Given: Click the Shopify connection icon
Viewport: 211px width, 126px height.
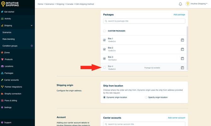Looking at the screenshot, I should tap(2, 94).
